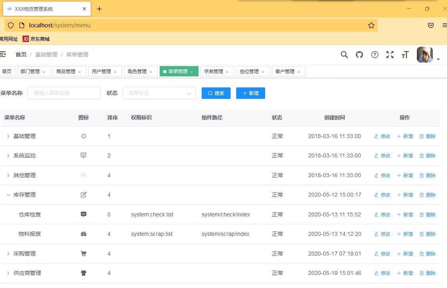This screenshot has height=288, width=447.
Task: Close the XXX物流管理系统 browser tab
Action: pos(84,9)
